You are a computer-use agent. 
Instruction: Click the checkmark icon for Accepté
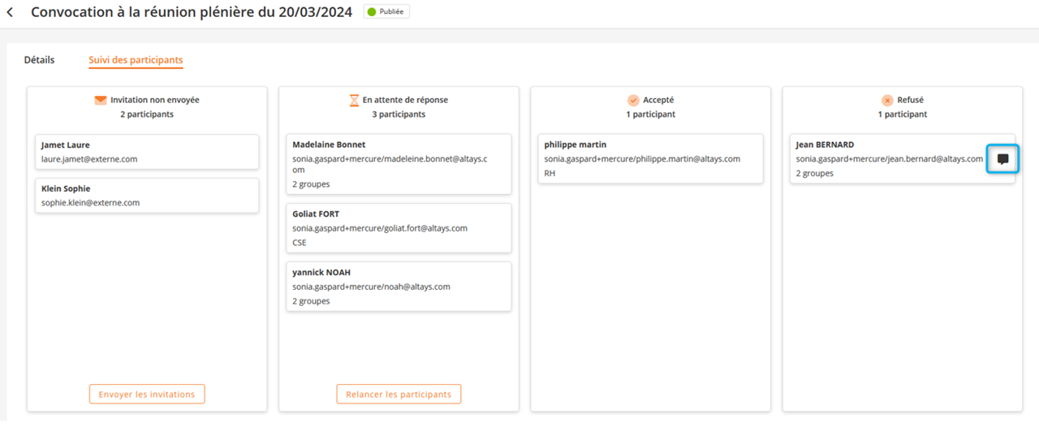tap(633, 101)
